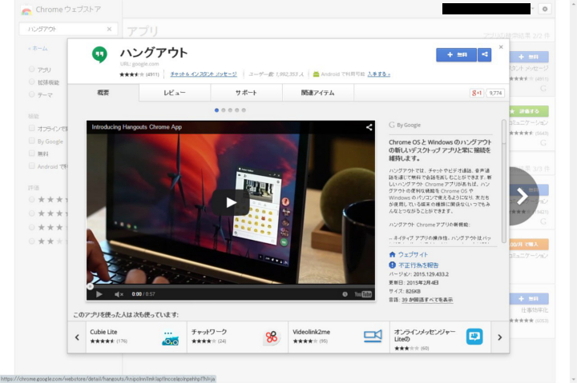Click the green Hangouts app logo
The image size is (577, 383).
[99, 54]
